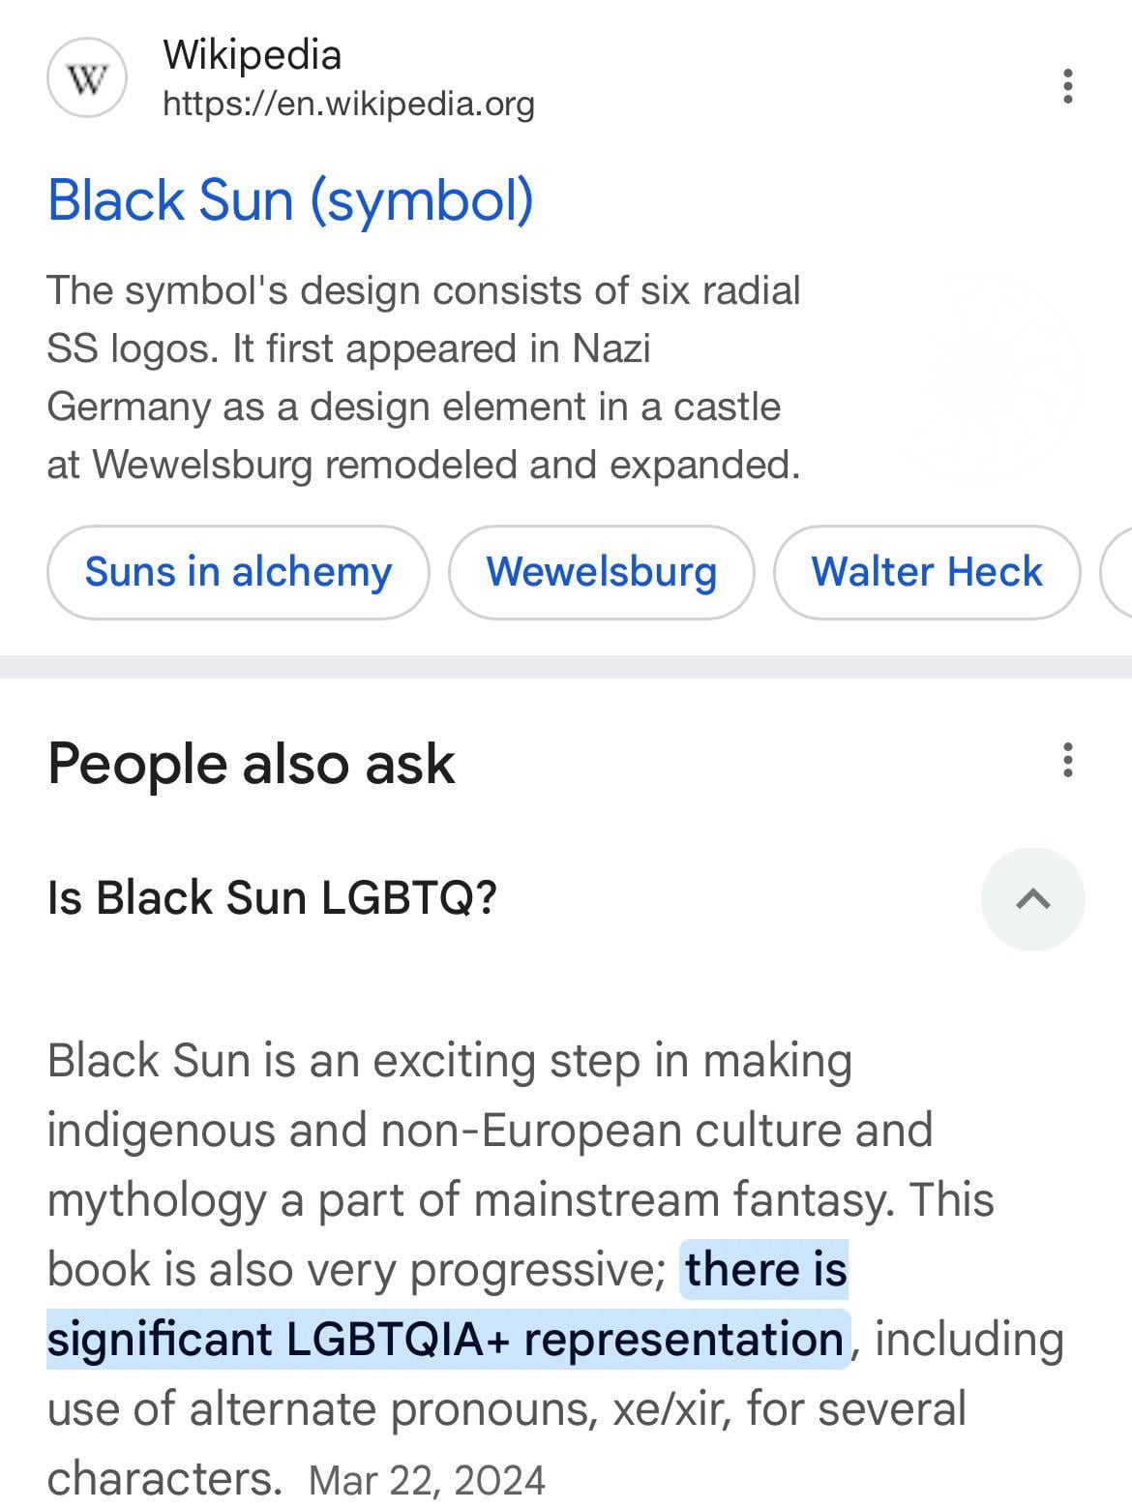Tap the People also ask heading
This screenshot has height=1510, width=1132.
[251, 764]
